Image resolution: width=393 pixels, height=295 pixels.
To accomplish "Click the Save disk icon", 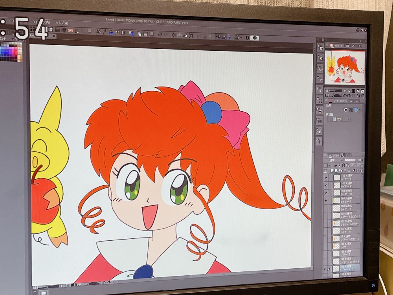I will tap(152, 34).
